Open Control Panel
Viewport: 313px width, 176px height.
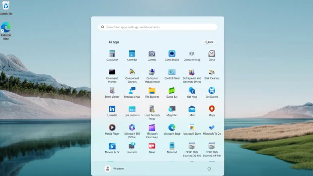[172, 74]
